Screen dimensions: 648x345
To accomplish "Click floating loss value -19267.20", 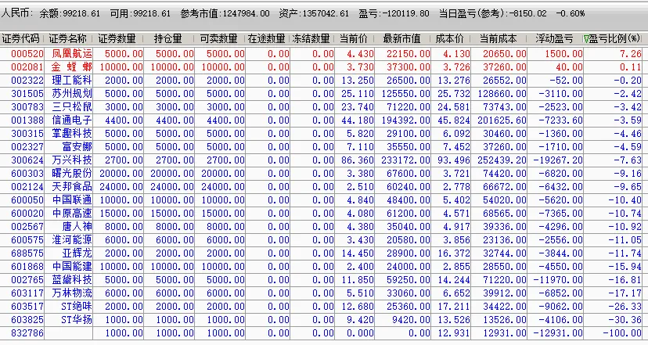I will click(x=558, y=160).
